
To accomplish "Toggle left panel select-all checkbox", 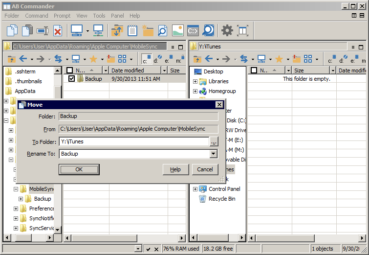I will click(70, 70).
